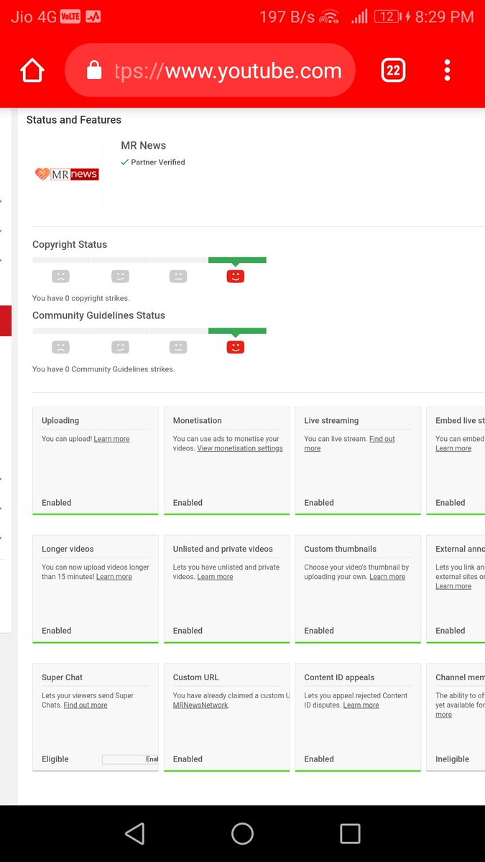The image size is (485, 862).
Task: Tap the Uploading card title
Action: (x=60, y=421)
